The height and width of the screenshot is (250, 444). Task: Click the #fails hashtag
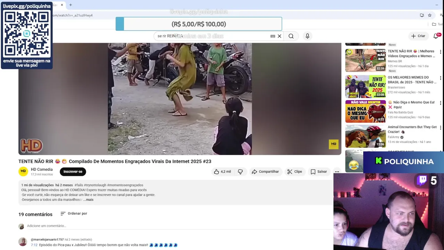click(x=78, y=185)
